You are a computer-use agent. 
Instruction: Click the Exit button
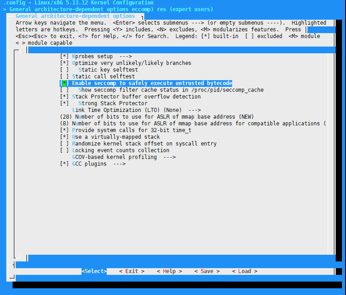point(132,271)
